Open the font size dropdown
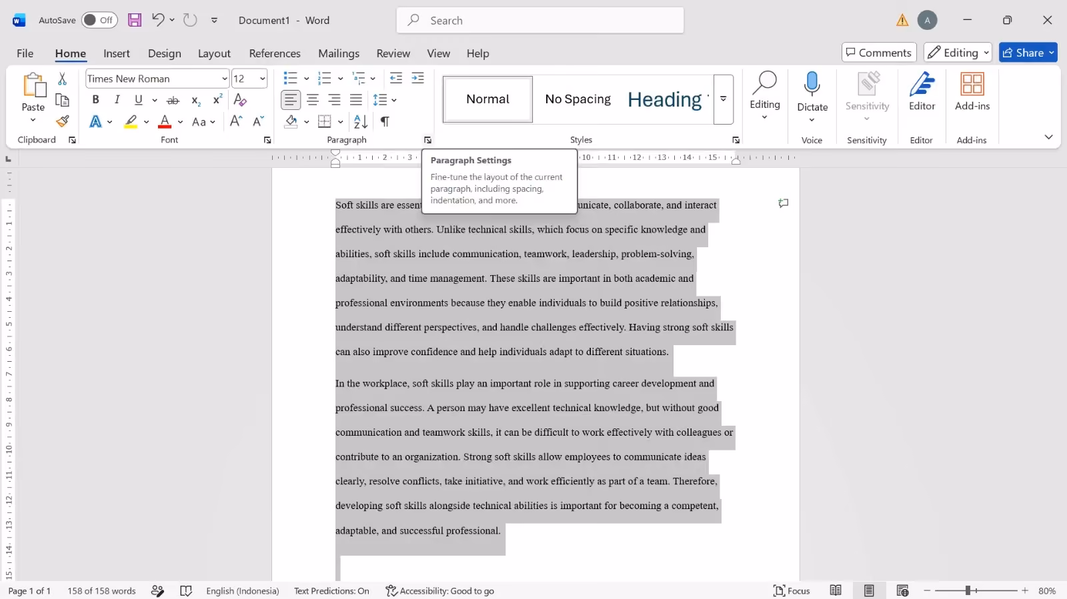 click(263, 79)
